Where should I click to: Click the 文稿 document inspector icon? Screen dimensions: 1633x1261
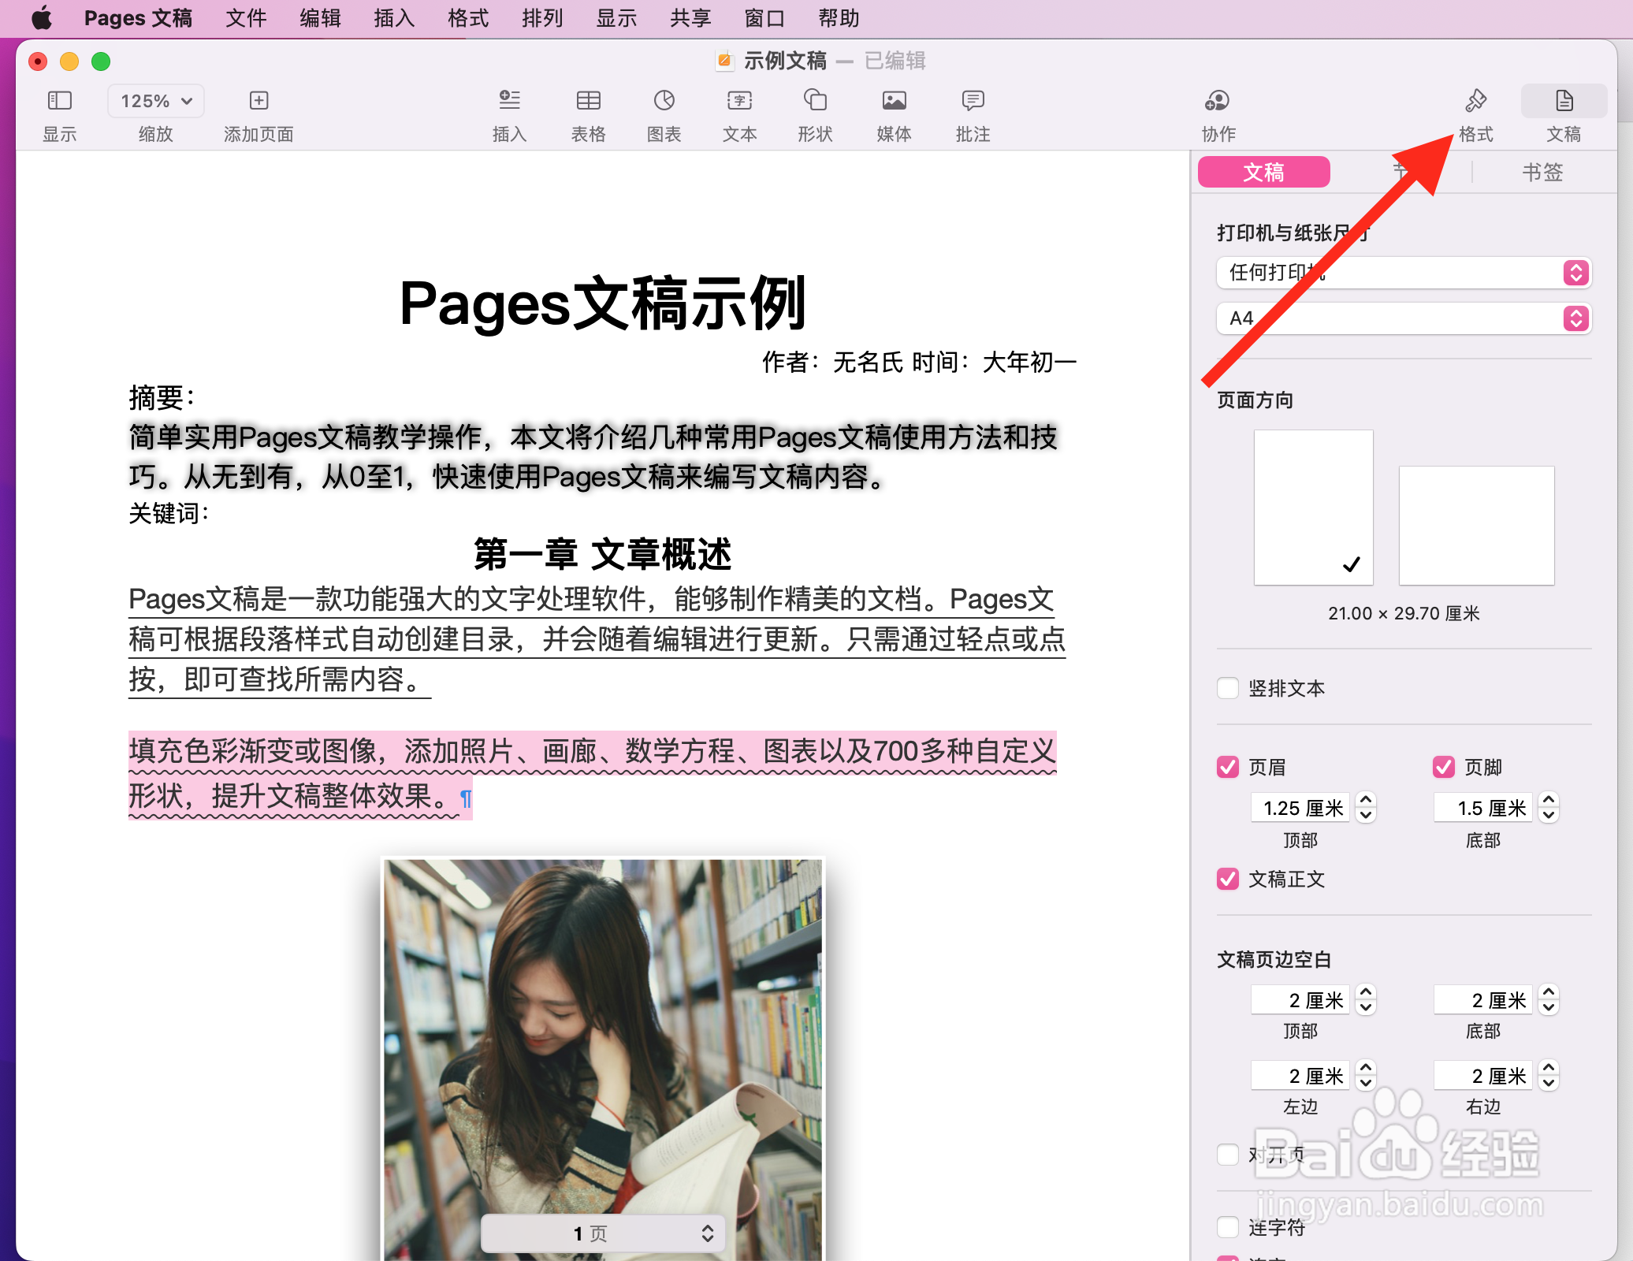point(1564,100)
